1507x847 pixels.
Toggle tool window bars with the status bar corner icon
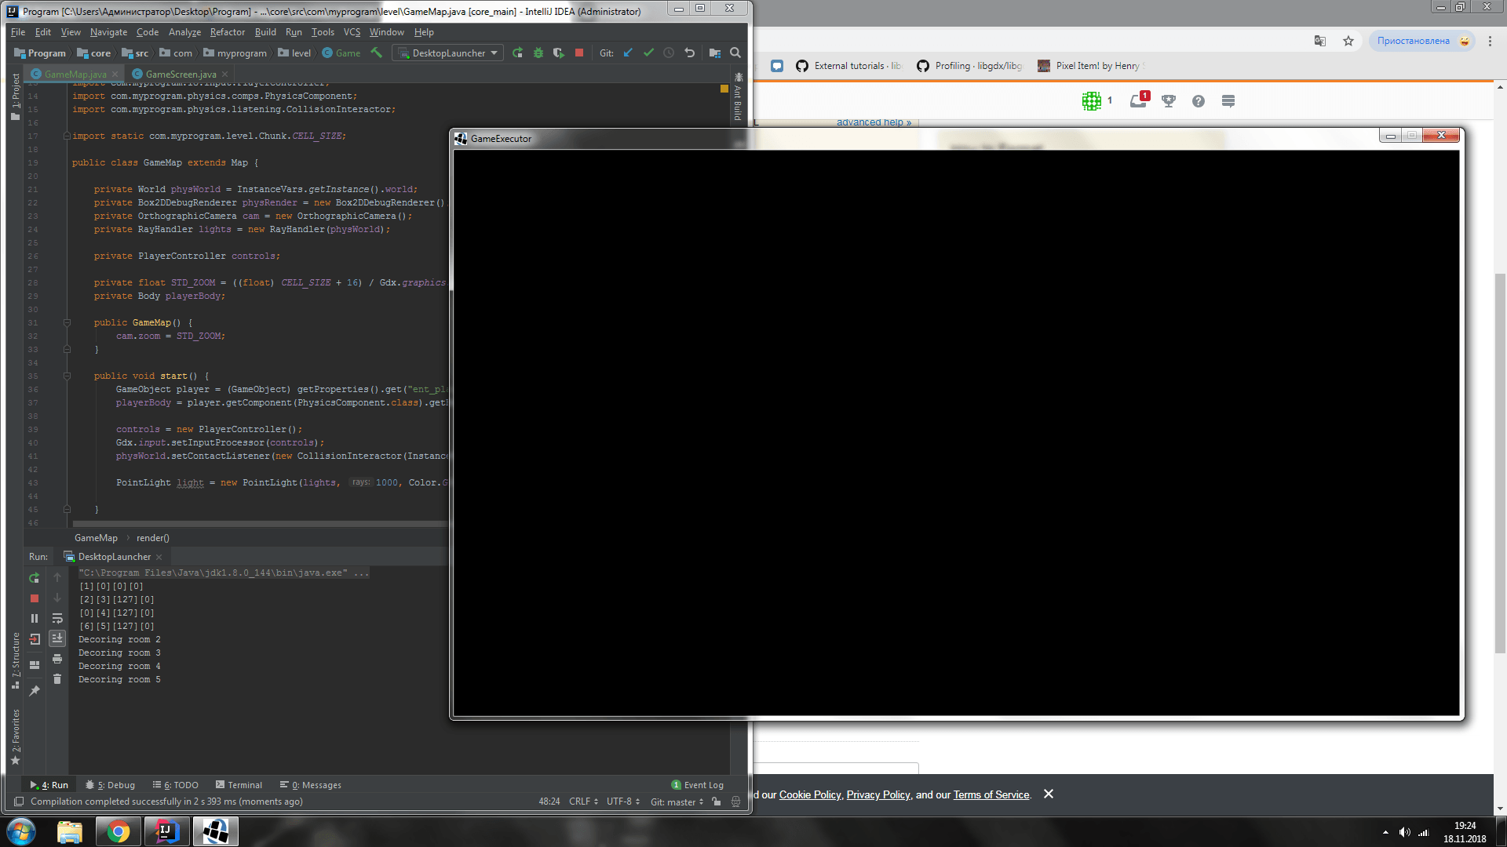coord(19,802)
